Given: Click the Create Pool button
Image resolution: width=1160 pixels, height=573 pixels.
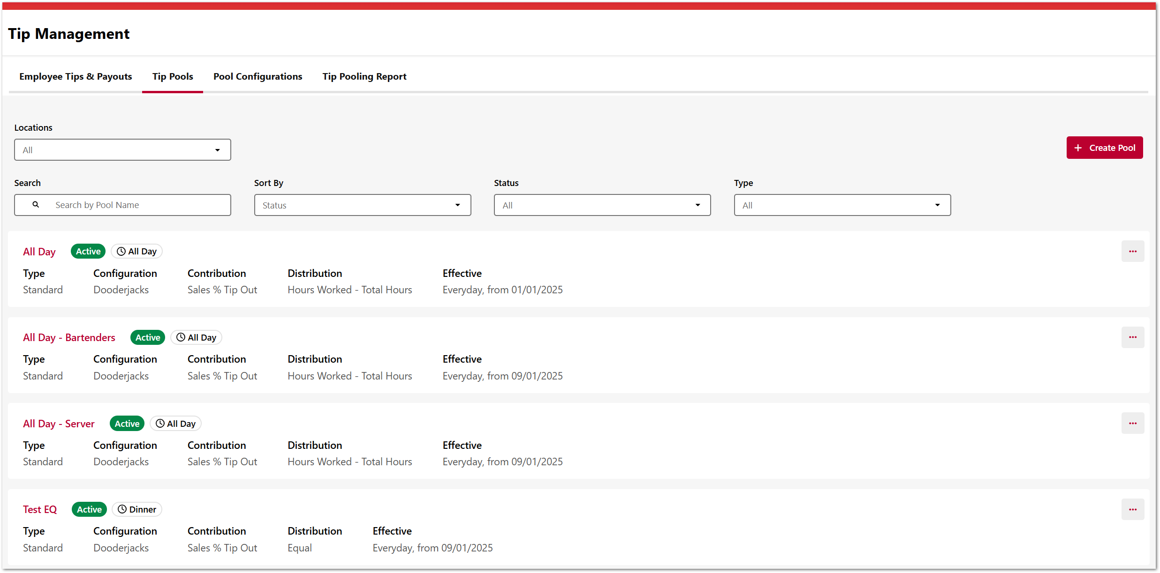Looking at the screenshot, I should [1104, 148].
